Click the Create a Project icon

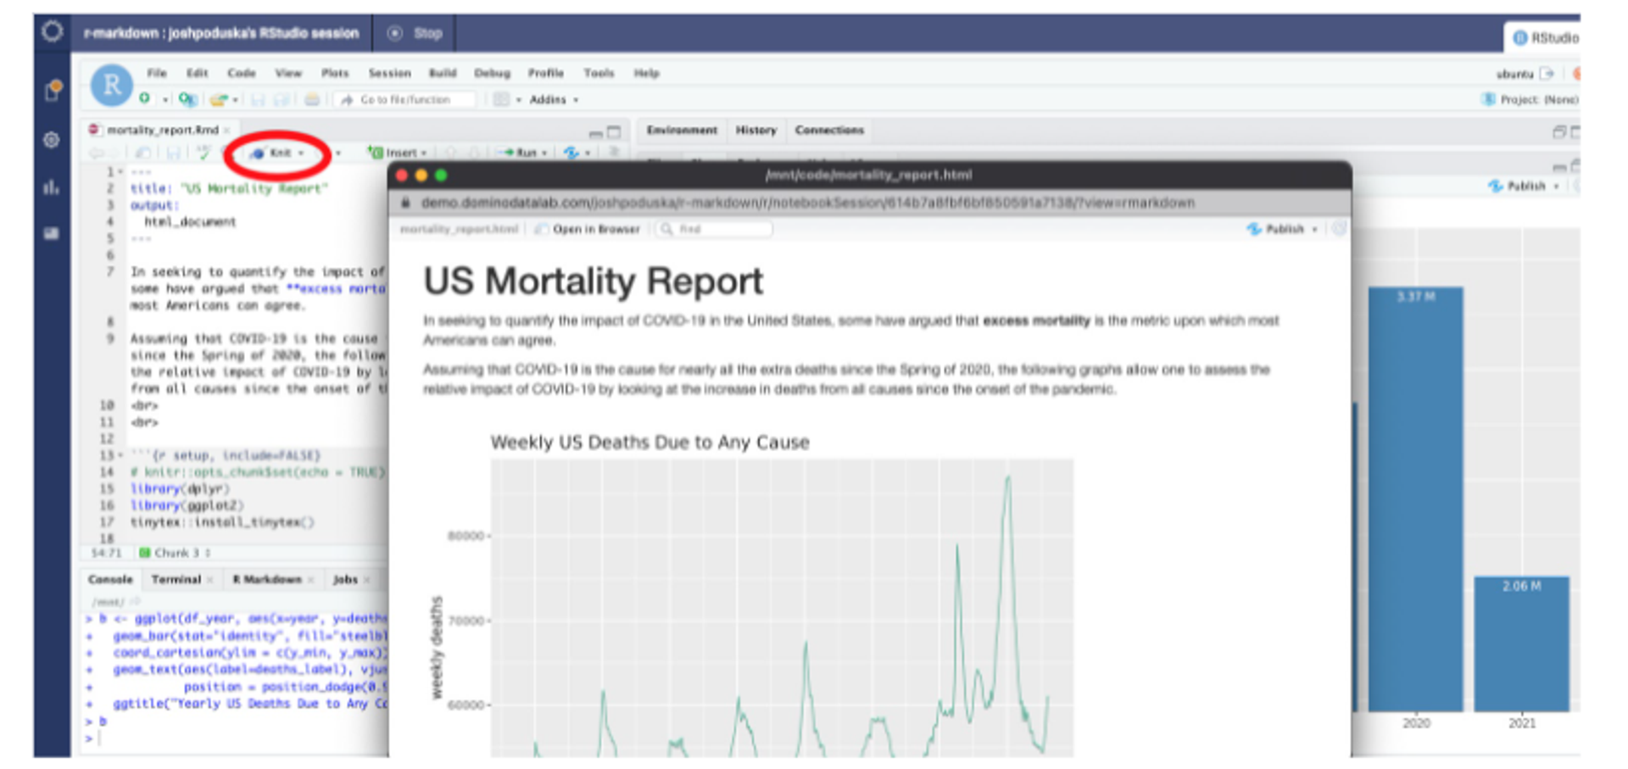point(187,99)
